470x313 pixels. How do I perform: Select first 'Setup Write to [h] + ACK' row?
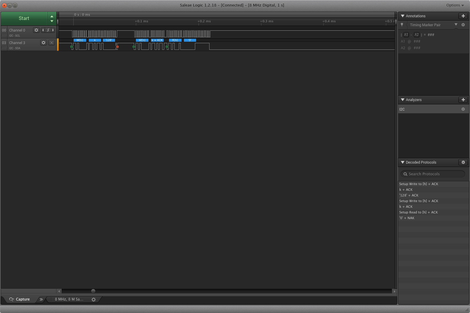coord(434,184)
